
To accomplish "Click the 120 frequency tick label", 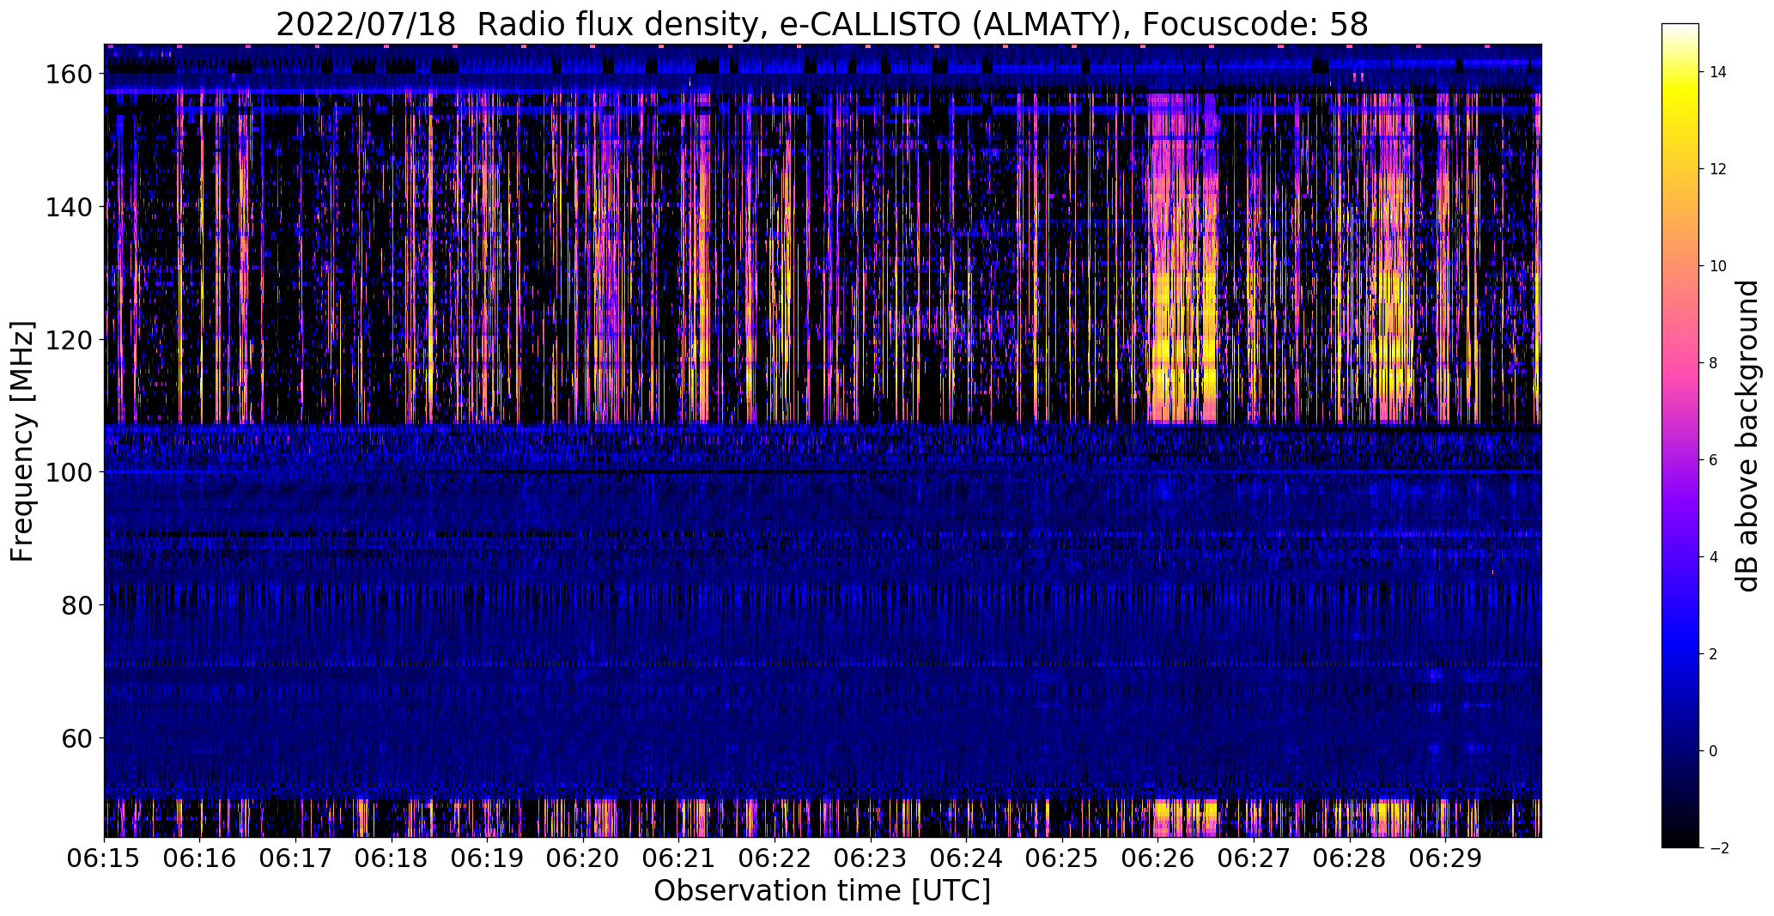I will pyautogui.click(x=70, y=339).
